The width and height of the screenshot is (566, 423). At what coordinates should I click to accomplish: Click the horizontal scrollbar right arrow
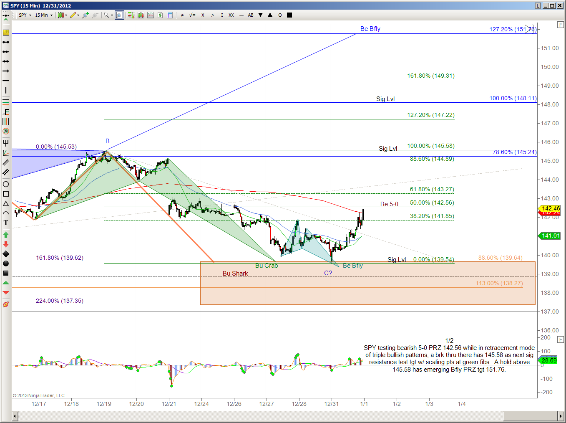click(561, 416)
